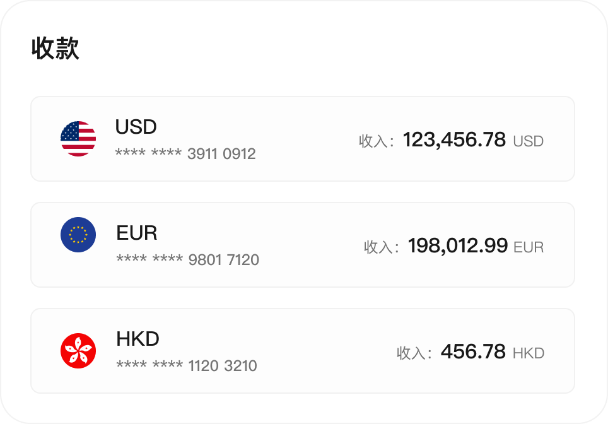608x424 pixels.
Task: Select the HKD currency name heading
Action: tap(137, 339)
